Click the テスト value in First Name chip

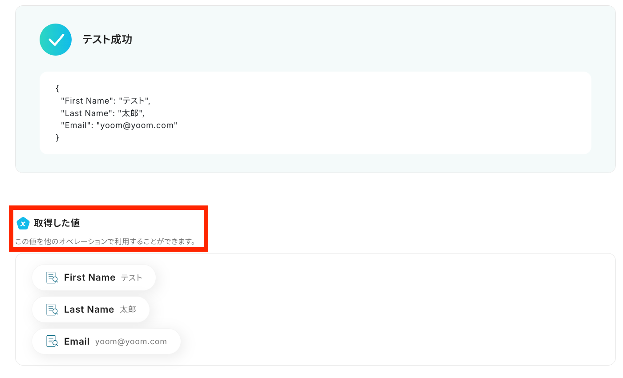pos(132,278)
